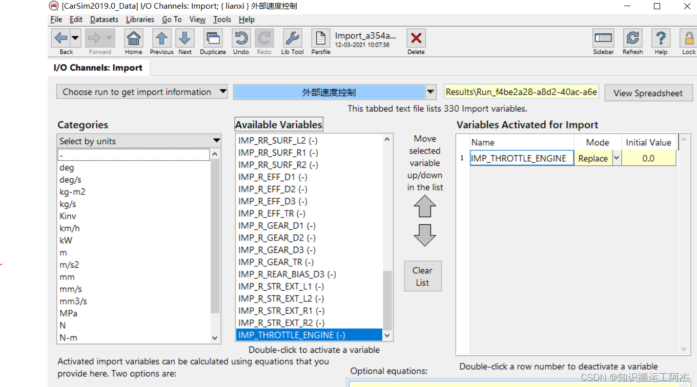Go back with the Back arrow

61,38
